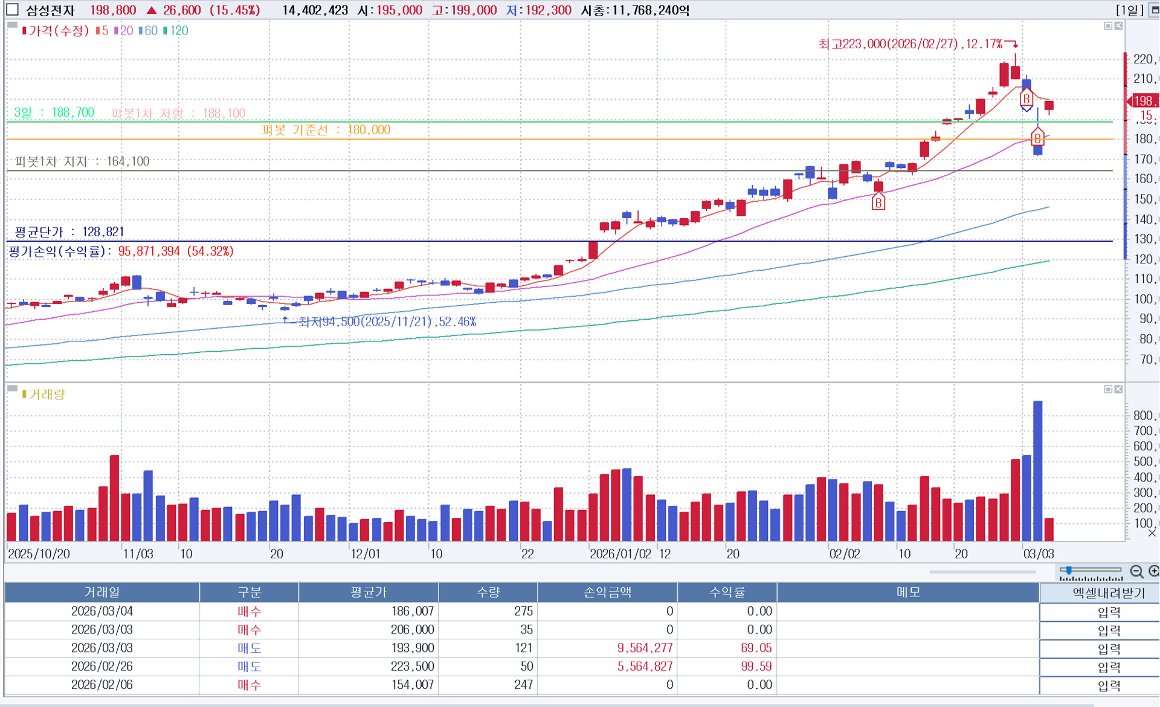The image size is (1160, 707).
Task: Close the price chart pane
Action: tap(1118, 26)
